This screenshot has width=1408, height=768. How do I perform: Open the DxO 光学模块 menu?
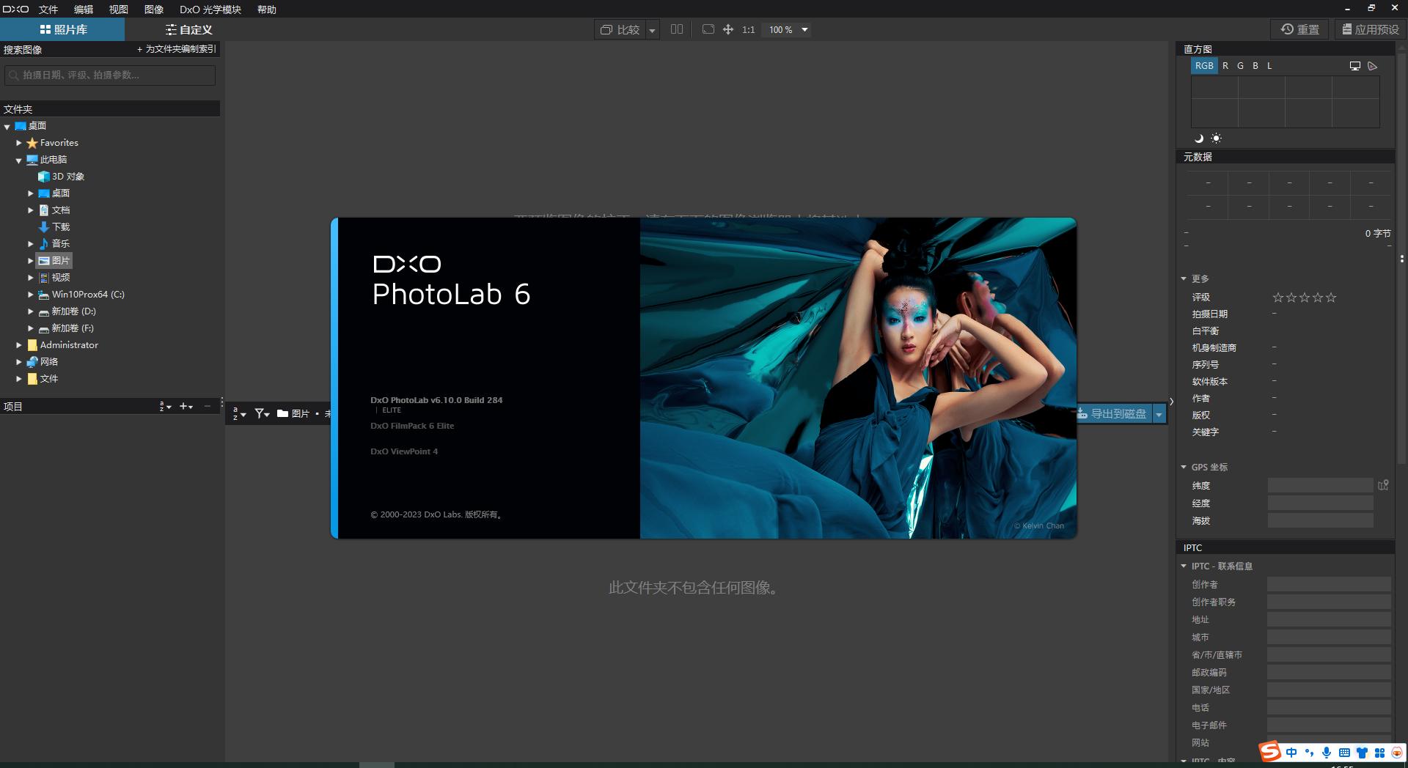pos(210,10)
